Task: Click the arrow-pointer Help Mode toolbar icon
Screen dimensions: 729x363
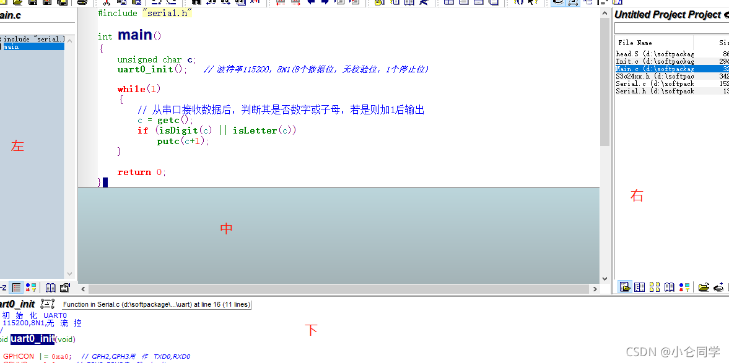Action: click(x=533, y=2)
